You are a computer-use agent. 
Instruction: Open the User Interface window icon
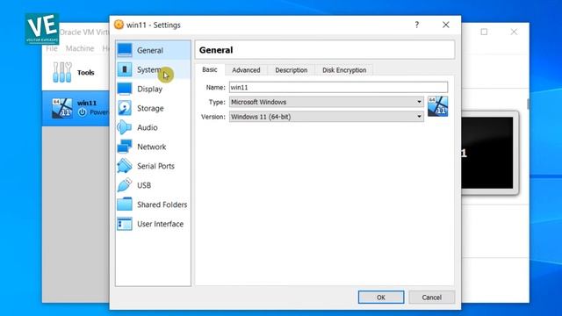coord(125,224)
